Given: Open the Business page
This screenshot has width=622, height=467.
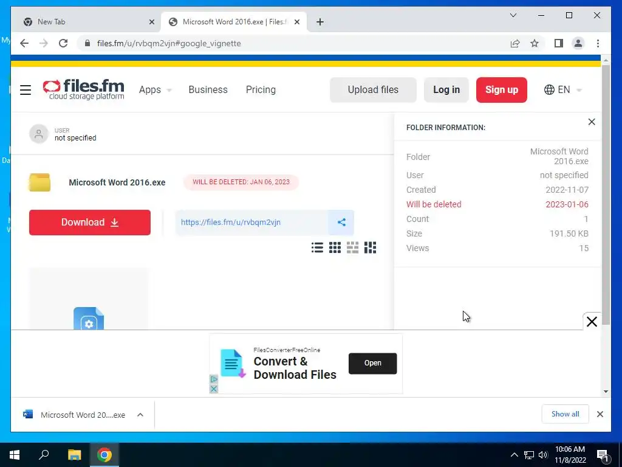Looking at the screenshot, I should pos(208,90).
